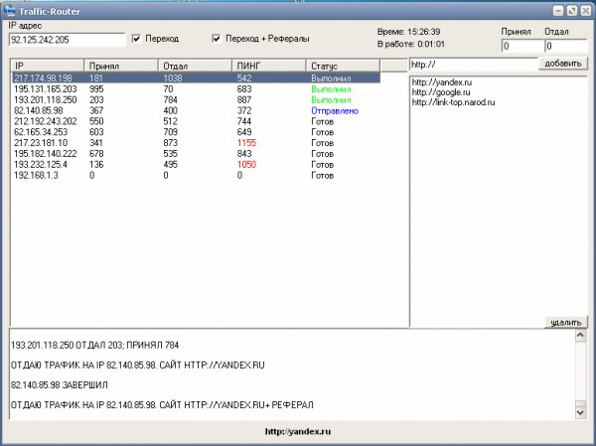Toggle the Переход + Рефералы checkbox

[216, 39]
